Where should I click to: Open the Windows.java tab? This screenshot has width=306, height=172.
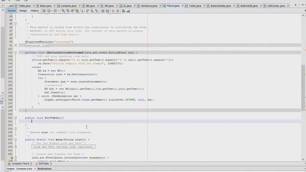tap(149, 6)
